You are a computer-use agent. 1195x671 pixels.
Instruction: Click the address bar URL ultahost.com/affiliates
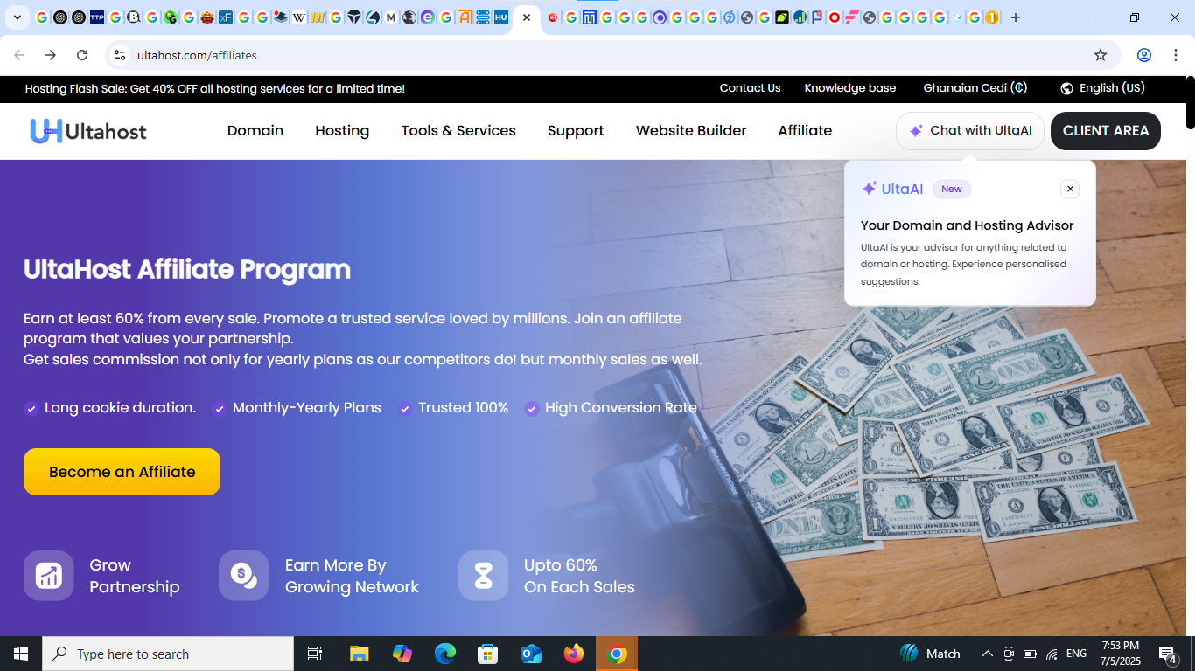(x=197, y=55)
